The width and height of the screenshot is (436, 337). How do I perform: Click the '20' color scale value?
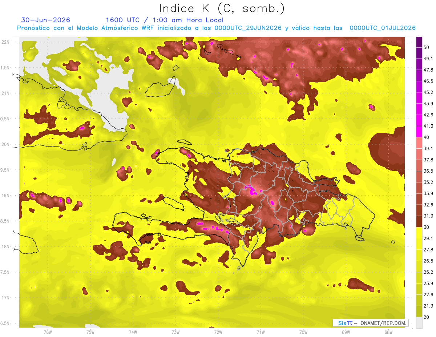(427, 317)
